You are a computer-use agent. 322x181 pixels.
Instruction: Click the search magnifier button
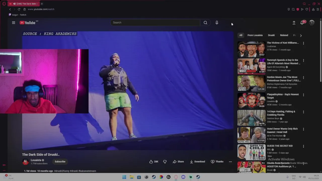pyautogui.click(x=206, y=23)
